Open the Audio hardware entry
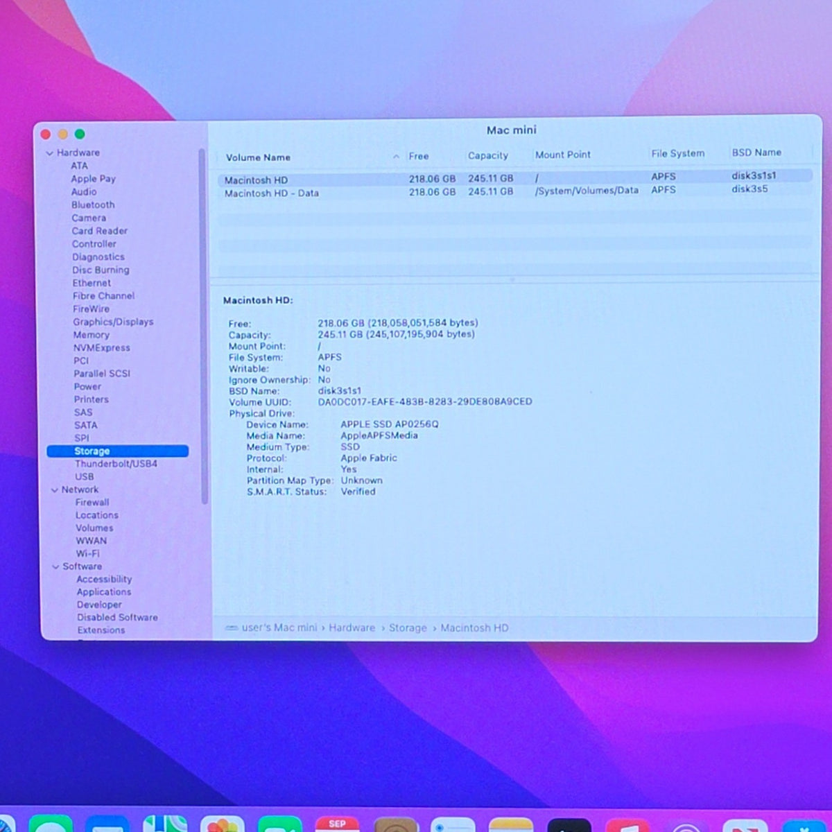This screenshot has height=832, width=832. [x=84, y=192]
